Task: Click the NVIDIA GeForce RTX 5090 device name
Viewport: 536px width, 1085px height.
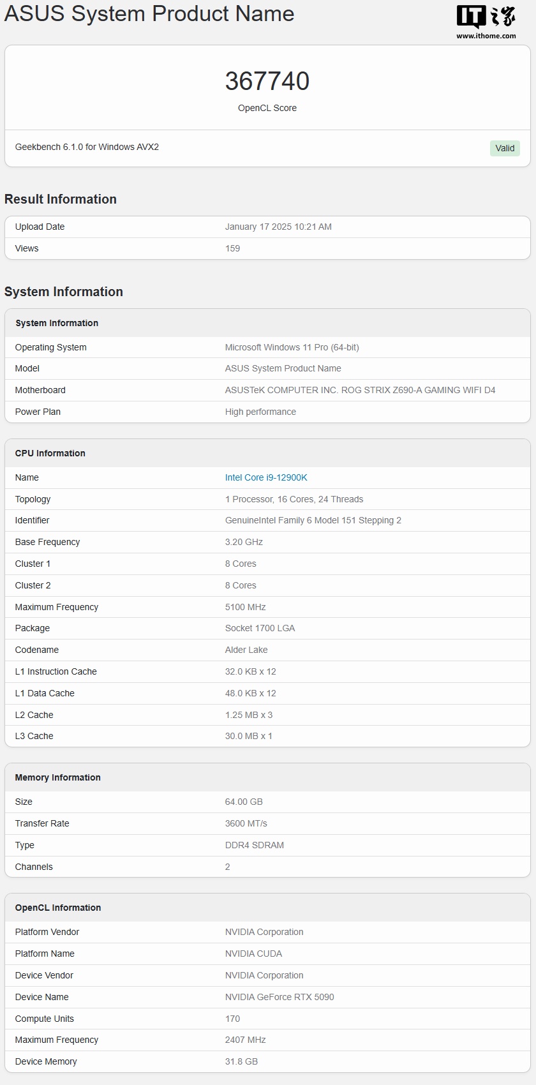Action: tap(279, 997)
